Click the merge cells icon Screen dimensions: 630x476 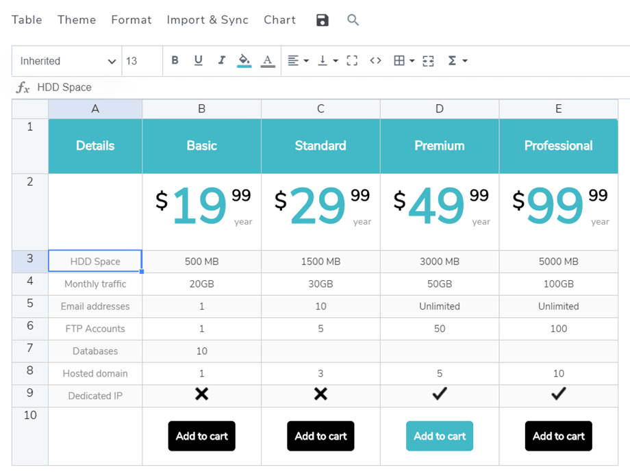pos(429,61)
